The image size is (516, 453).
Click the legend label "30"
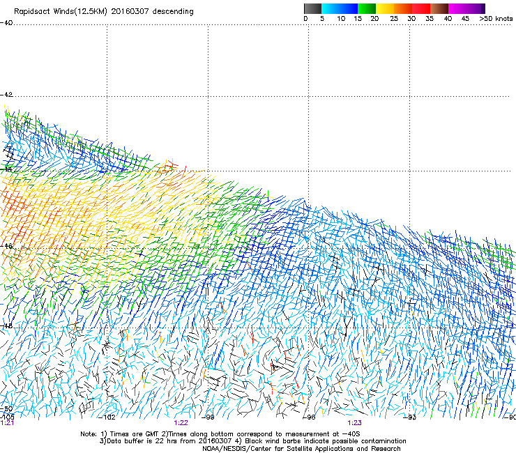[411, 19]
